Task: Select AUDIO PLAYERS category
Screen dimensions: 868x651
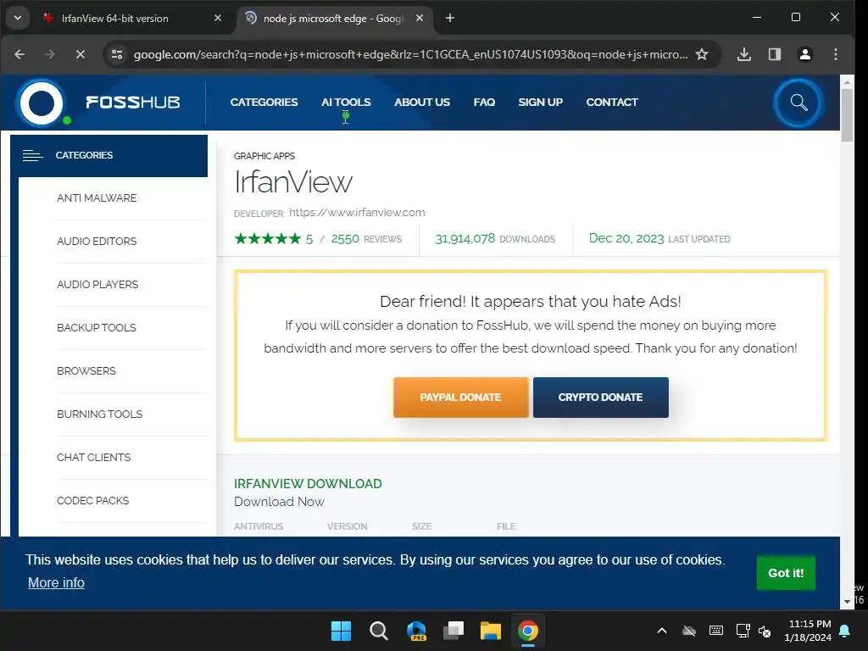Action: pyautogui.click(x=97, y=285)
